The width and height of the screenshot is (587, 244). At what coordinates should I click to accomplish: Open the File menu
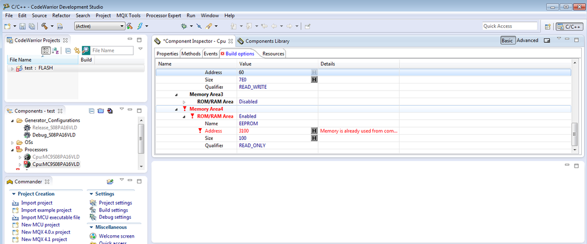(x=9, y=16)
